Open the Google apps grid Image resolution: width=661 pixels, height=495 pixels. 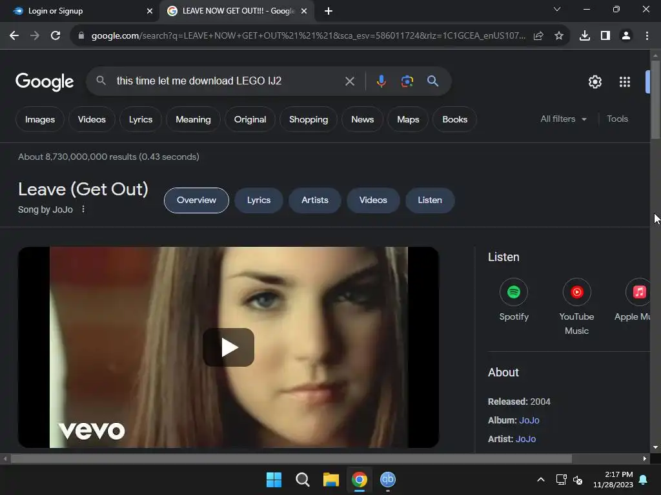625,82
